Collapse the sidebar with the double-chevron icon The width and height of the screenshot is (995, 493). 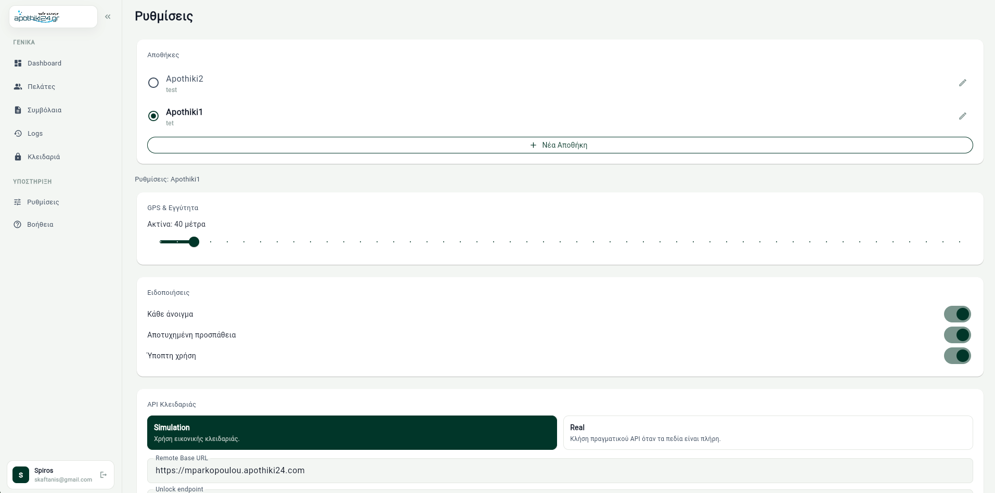(108, 17)
